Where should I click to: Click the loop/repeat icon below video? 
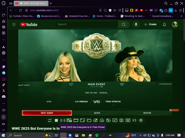(50, 120)
